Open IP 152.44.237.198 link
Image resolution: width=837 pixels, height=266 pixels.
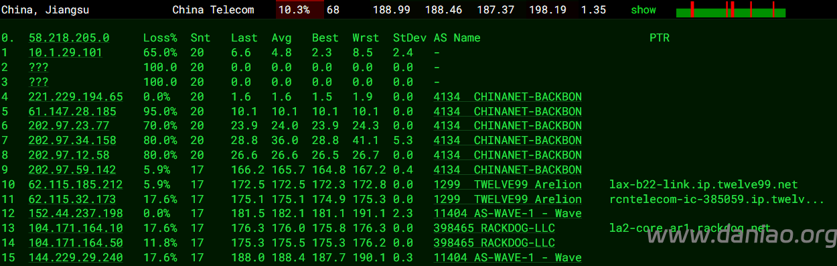(x=76, y=214)
